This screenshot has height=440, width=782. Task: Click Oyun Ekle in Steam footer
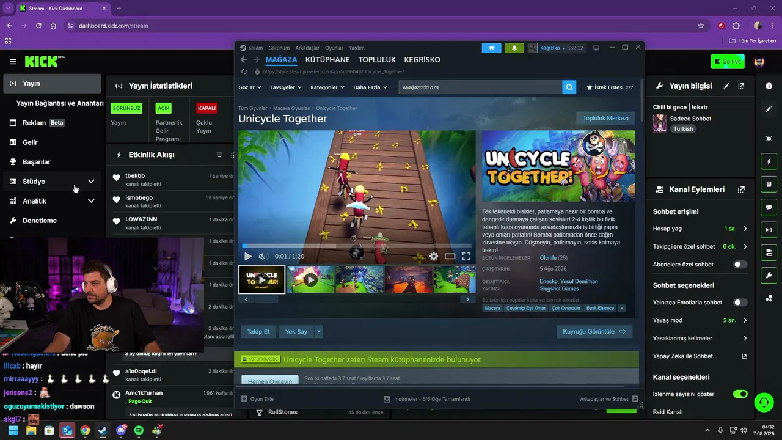click(x=257, y=399)
